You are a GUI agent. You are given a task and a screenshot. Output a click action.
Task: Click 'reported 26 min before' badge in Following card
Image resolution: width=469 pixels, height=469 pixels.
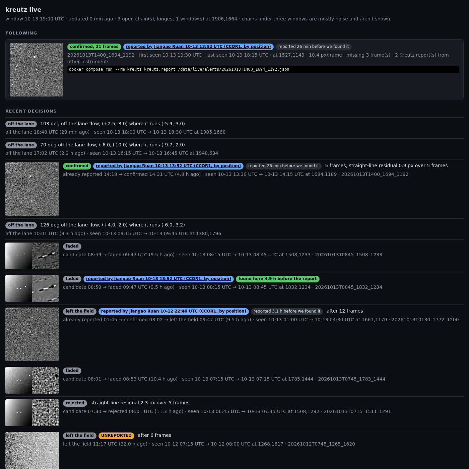[314, 47]
